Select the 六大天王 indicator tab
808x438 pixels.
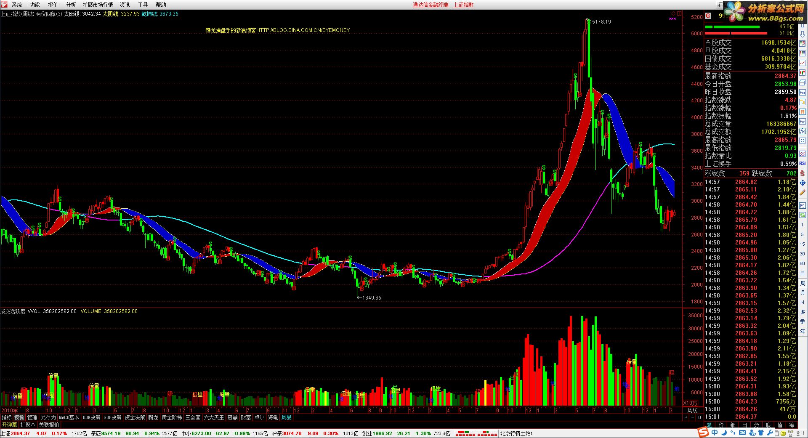coord(214,417)
